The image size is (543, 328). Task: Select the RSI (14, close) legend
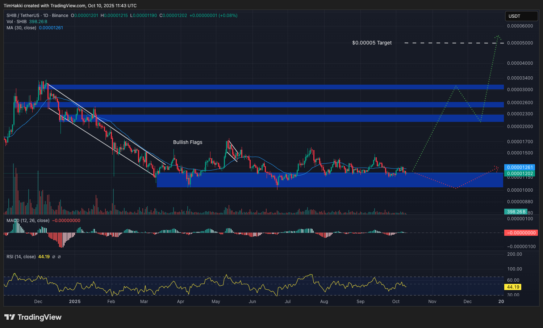(x=21, y=256)
